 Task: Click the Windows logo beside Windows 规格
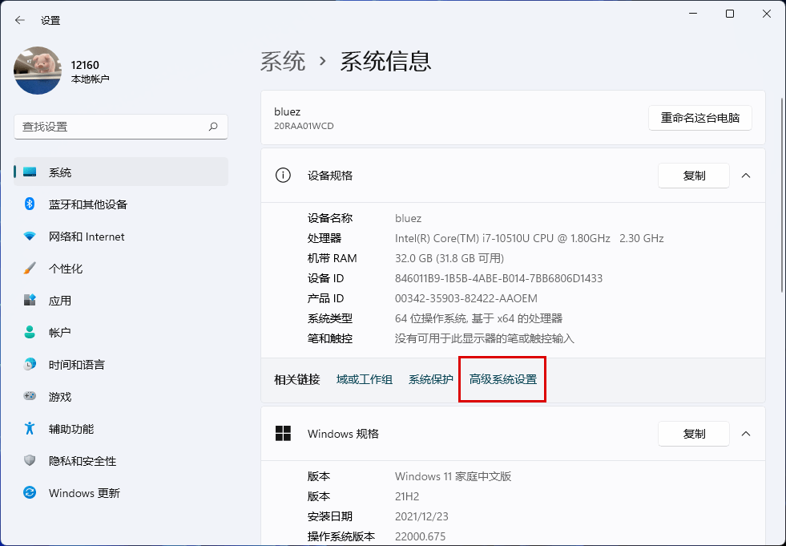click(283, 434)
